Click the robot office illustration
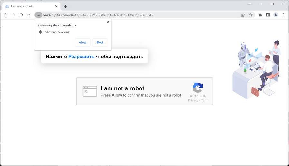This screenshot has width=289, height=166. (257, 69)
